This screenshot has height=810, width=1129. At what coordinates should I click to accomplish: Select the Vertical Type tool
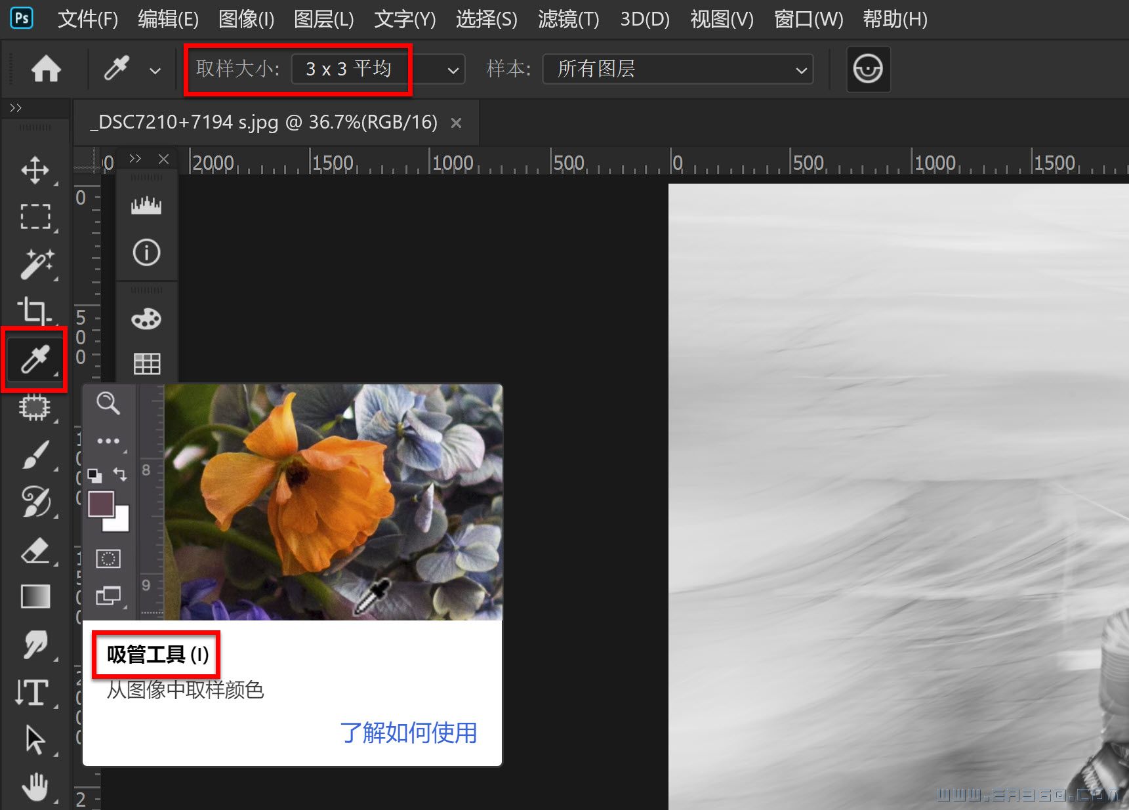click(32, 693)
